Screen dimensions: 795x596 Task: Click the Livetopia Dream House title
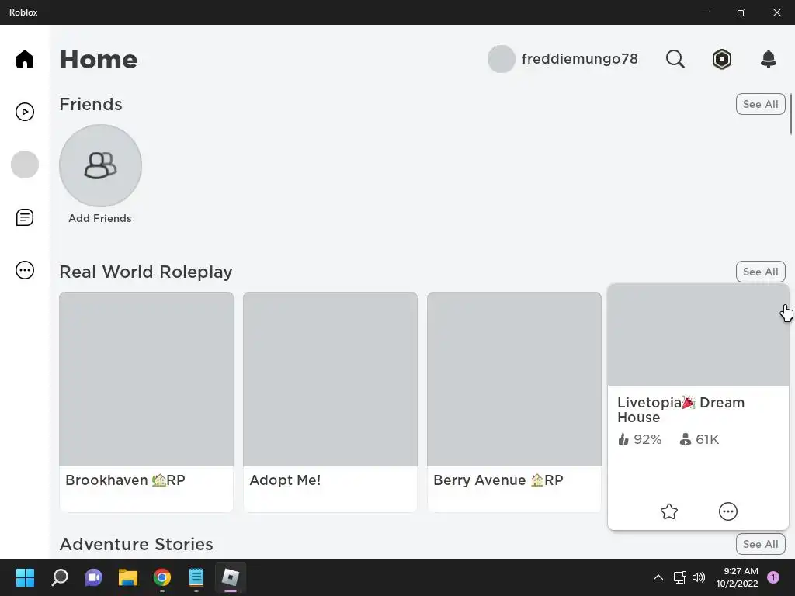[681, 410]
